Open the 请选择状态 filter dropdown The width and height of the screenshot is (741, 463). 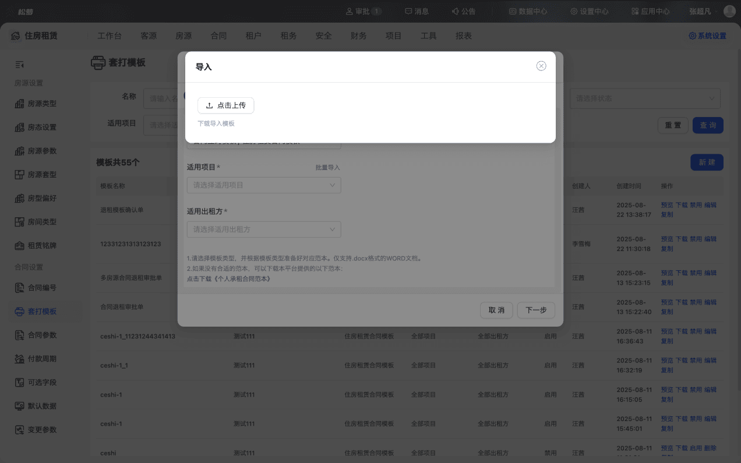pos(645,98)
